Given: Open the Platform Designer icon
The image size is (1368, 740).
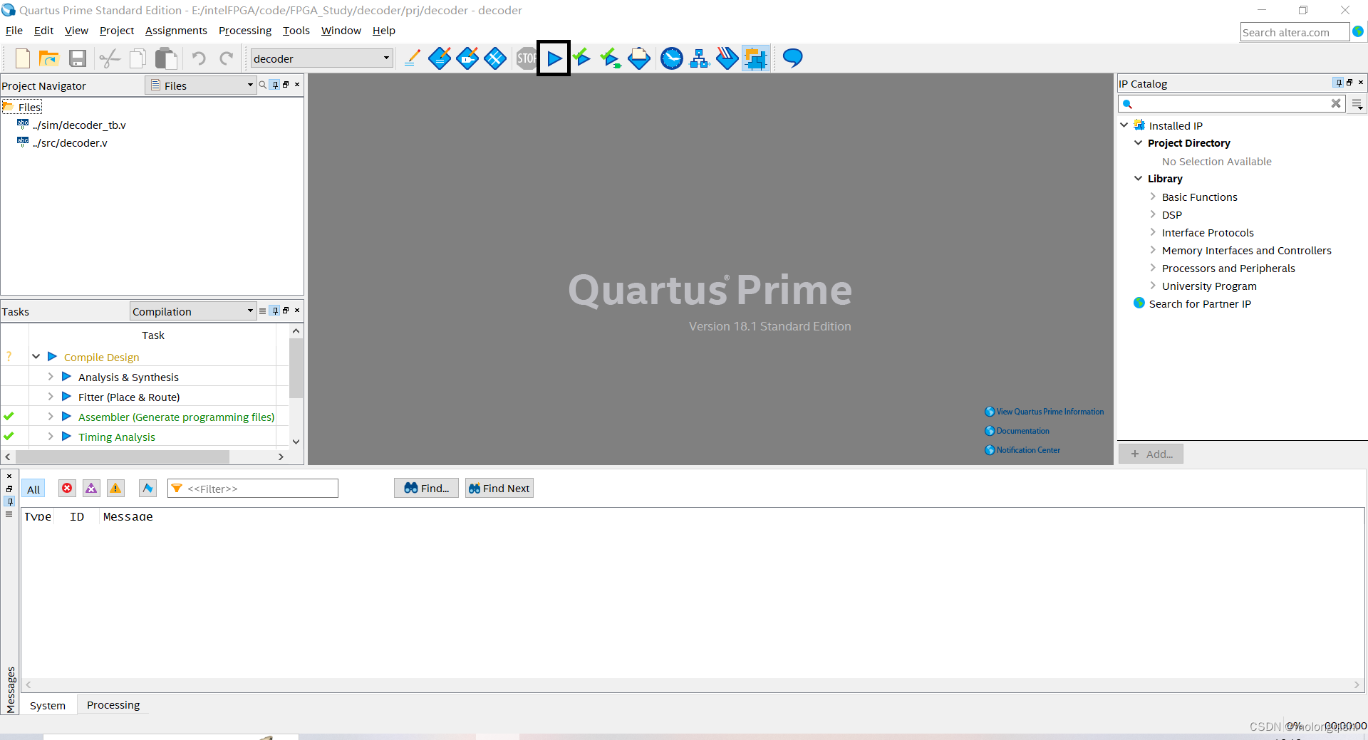Looking at the screenshot, I should click(755, 58).
